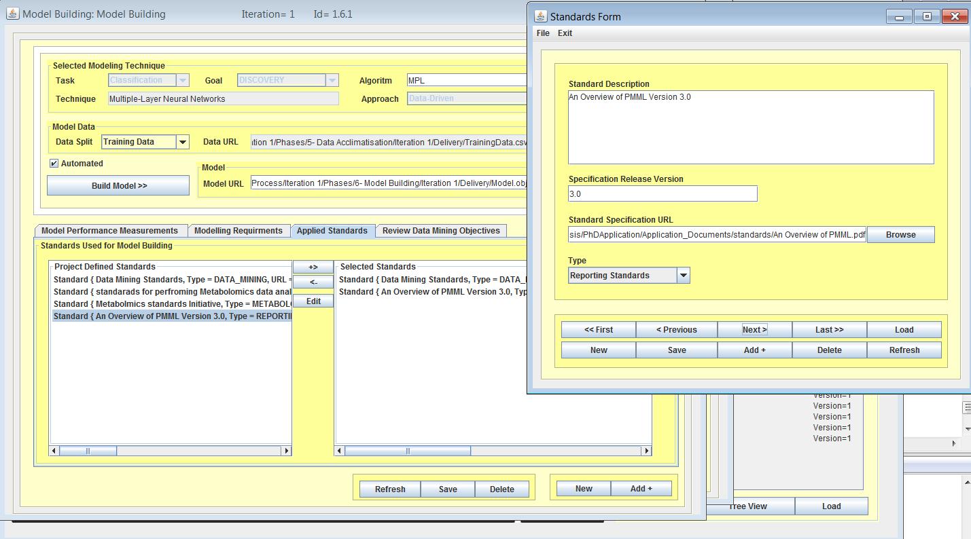Click the right arrow of Project Defined Standards scrollbar
The image size is (971, 539).
pos(286,451)
